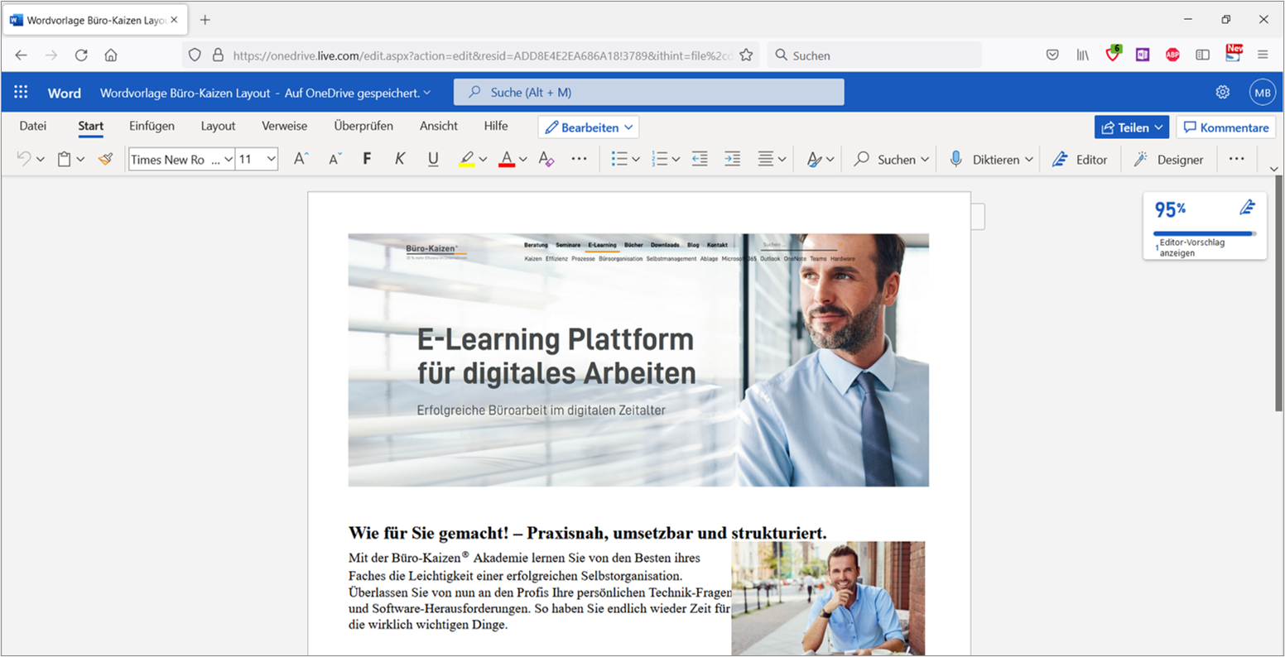Screen dimensions: 1285x657
Task: Open the Bearbeiten mode dropdown
Action: (x=589, y=127)
